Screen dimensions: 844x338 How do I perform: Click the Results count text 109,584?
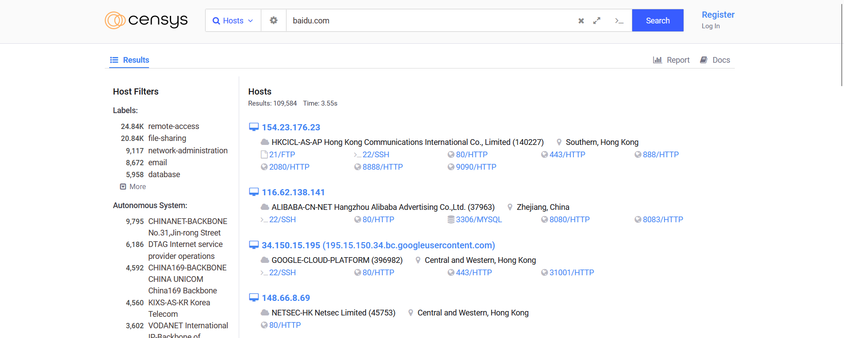[285, 103]
